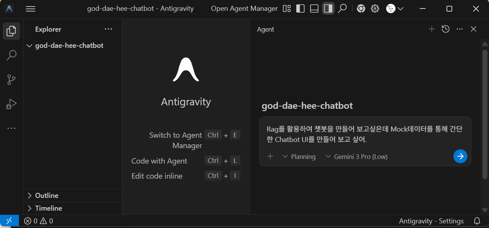Viewport: 489px width, 228px height.
Task: Show additional views ellipsis in activity bar
Action: click(12, 128)
